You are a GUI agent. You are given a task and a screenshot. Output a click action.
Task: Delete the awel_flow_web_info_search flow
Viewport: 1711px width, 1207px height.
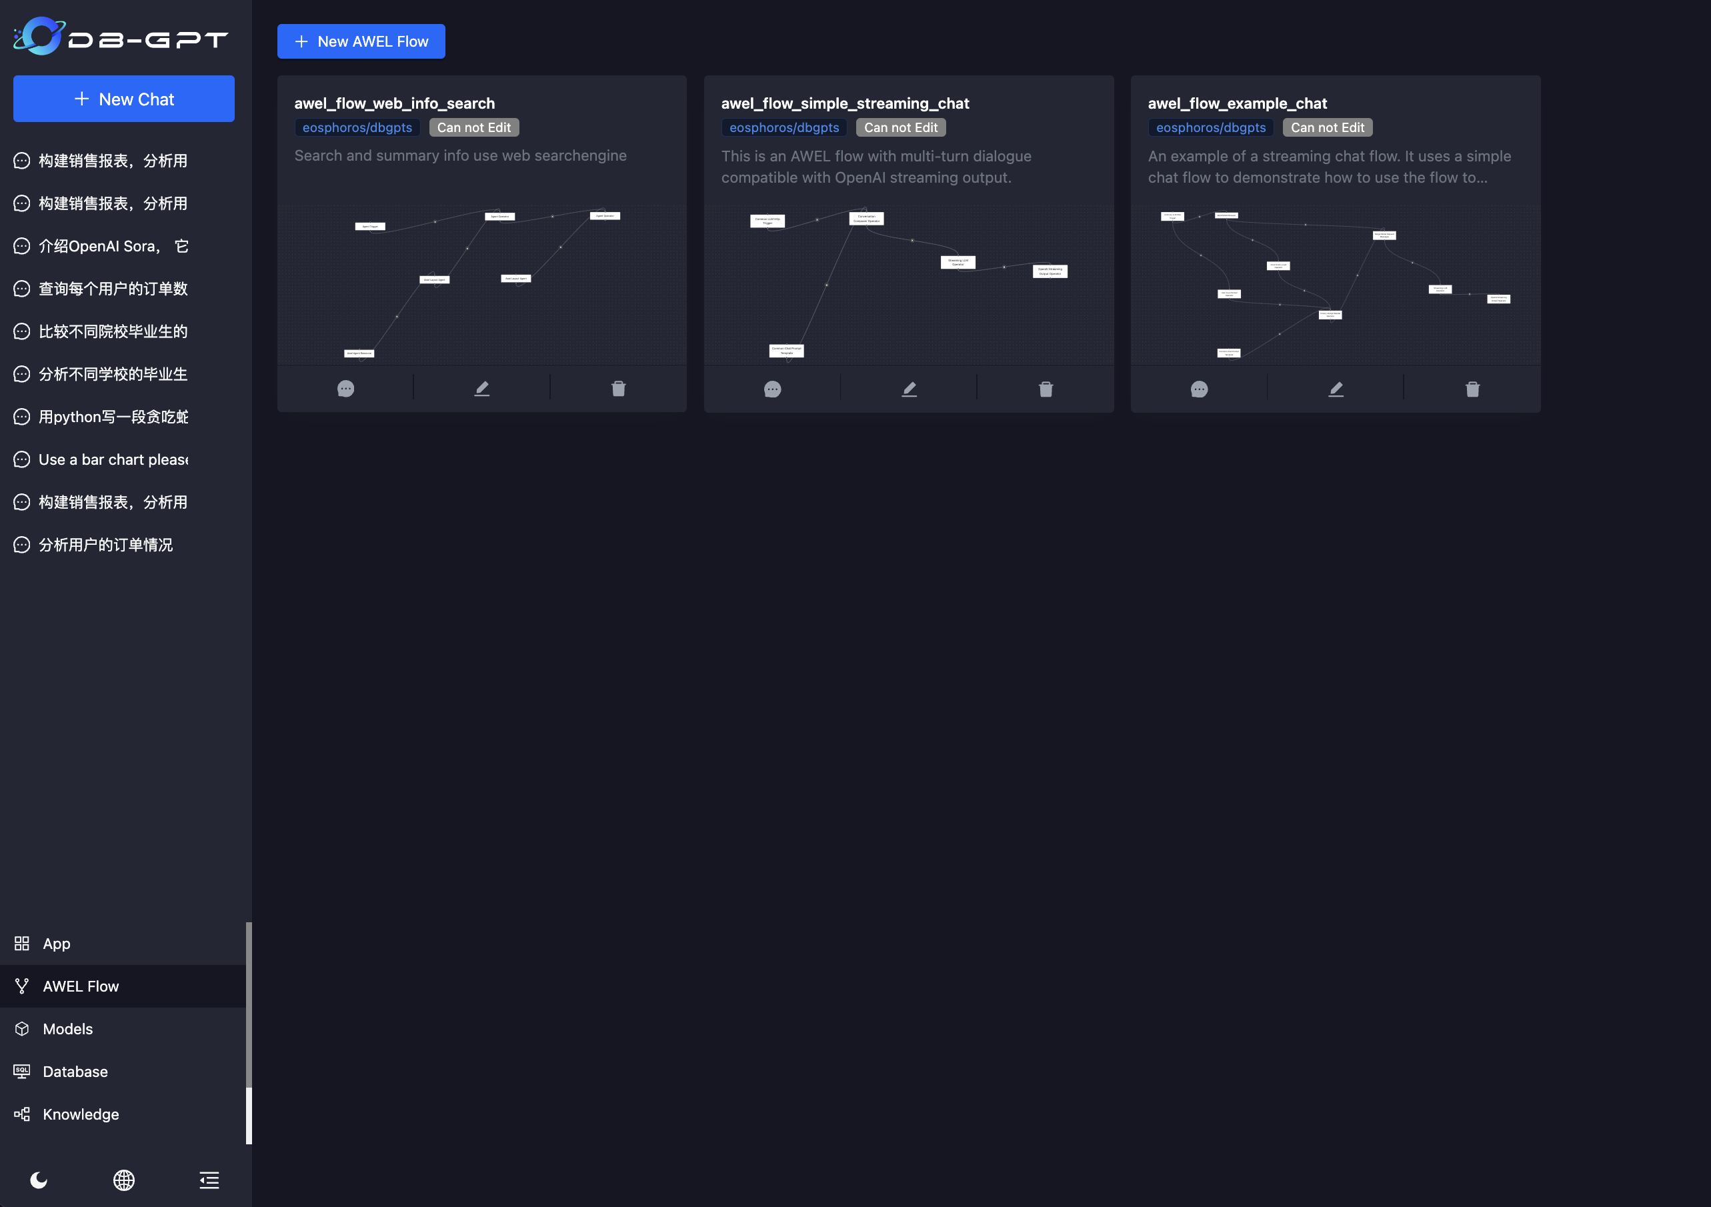coord(617,388)
